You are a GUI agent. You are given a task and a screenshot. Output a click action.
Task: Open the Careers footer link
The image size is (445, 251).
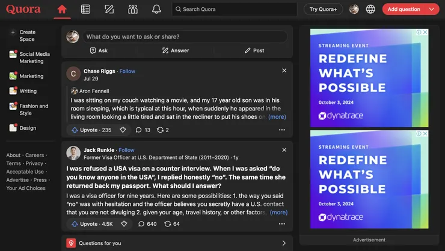35,156
